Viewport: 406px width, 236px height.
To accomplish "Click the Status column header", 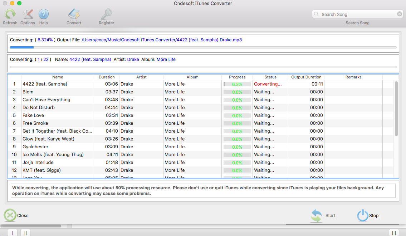I will click(270, 77).
